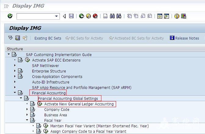Expand Cross-Application Components node
The image size is (205, 134).
coord(15,76)
